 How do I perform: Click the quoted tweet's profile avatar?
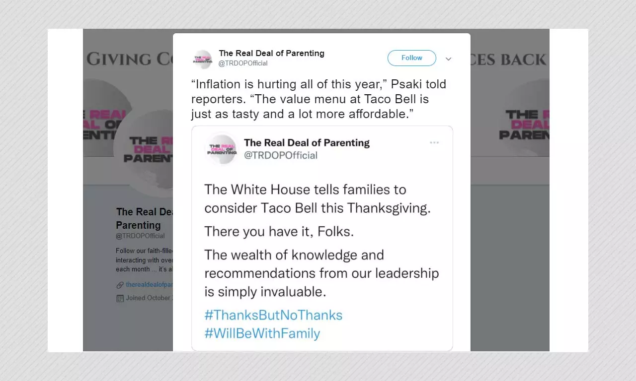coord(222,149)
